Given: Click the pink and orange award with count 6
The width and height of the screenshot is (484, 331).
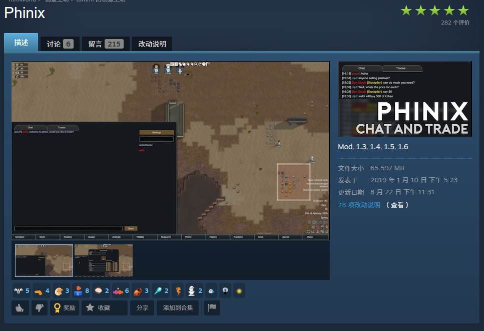Looking at the screenshot, I should coord(121,290).
